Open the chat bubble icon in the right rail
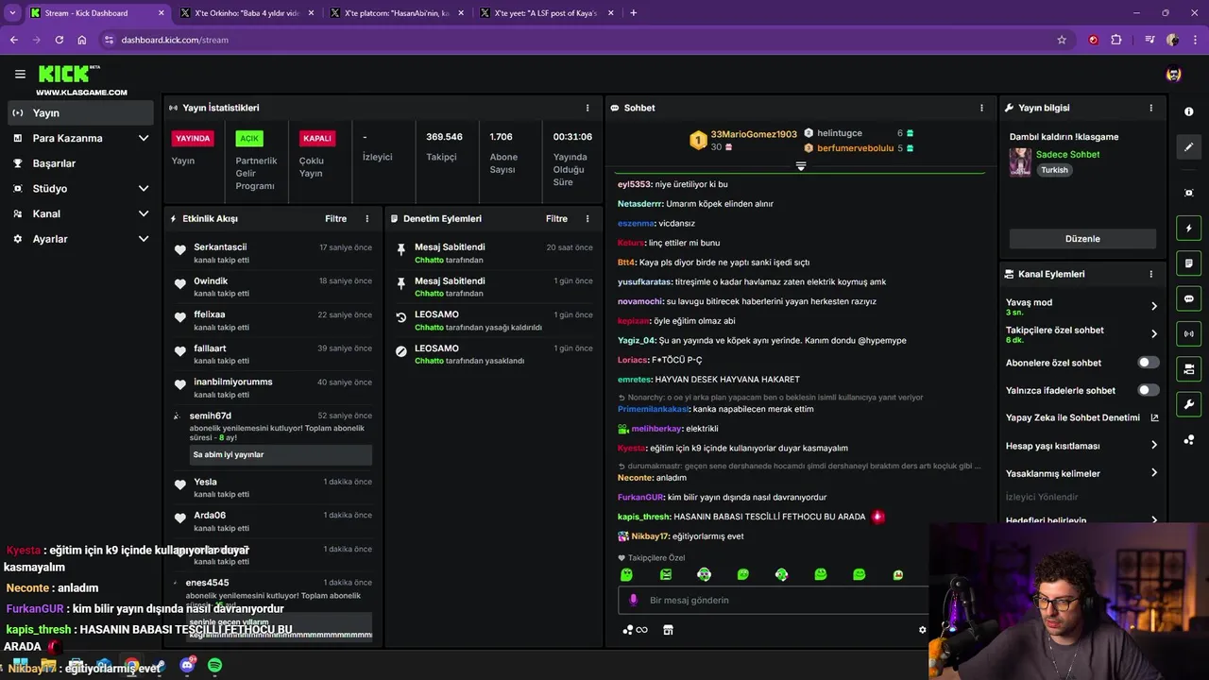Viewport: 1209px width, 680px height. (x=1188, y=298)
